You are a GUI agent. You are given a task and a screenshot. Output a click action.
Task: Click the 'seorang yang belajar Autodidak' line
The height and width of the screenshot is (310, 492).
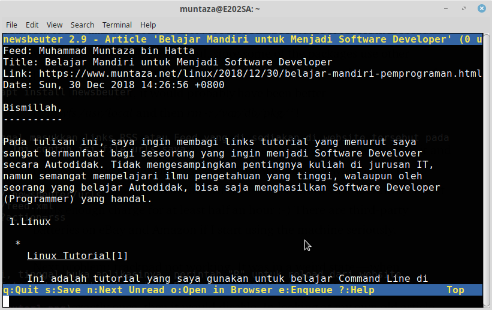click(x=222, y=188)
